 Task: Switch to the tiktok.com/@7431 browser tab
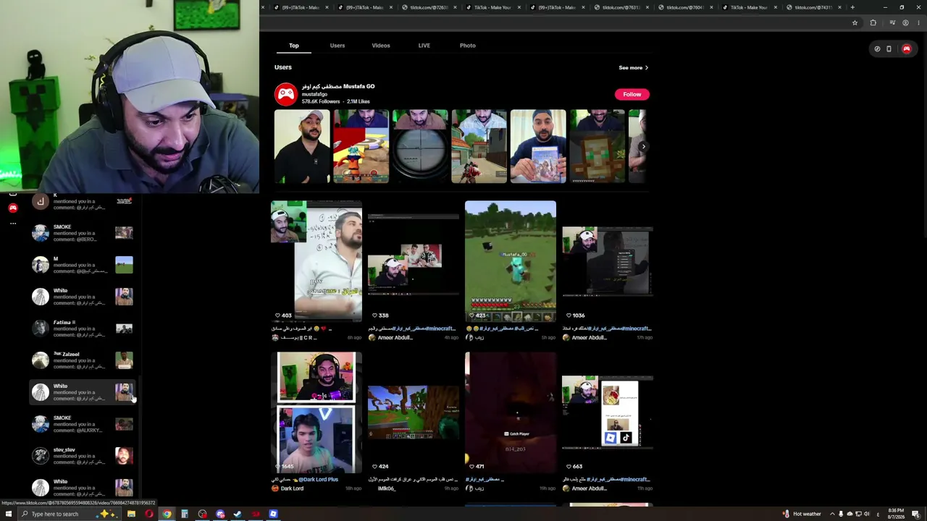[817, 7]
